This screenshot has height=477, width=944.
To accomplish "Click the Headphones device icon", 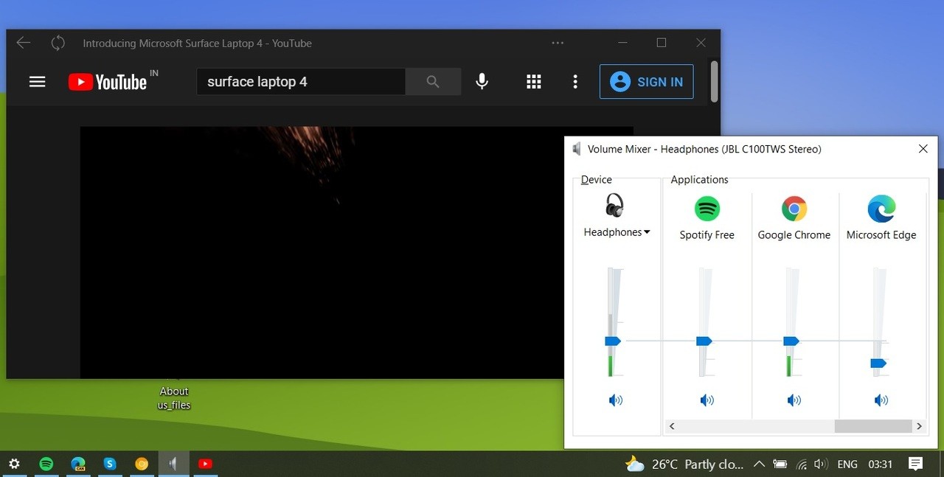I will coord(616,206).
